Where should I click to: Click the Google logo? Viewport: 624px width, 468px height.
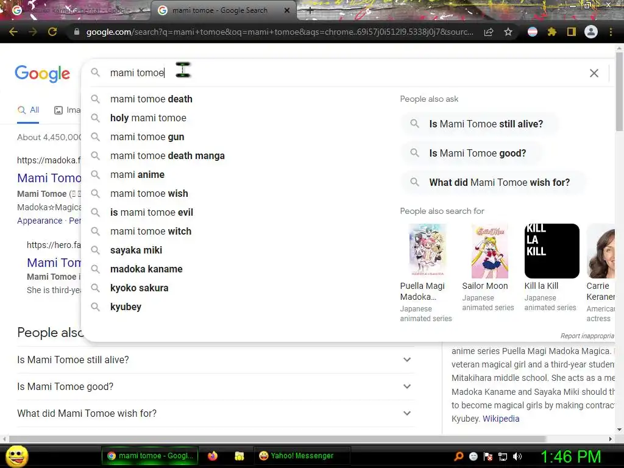coord(42,74)
